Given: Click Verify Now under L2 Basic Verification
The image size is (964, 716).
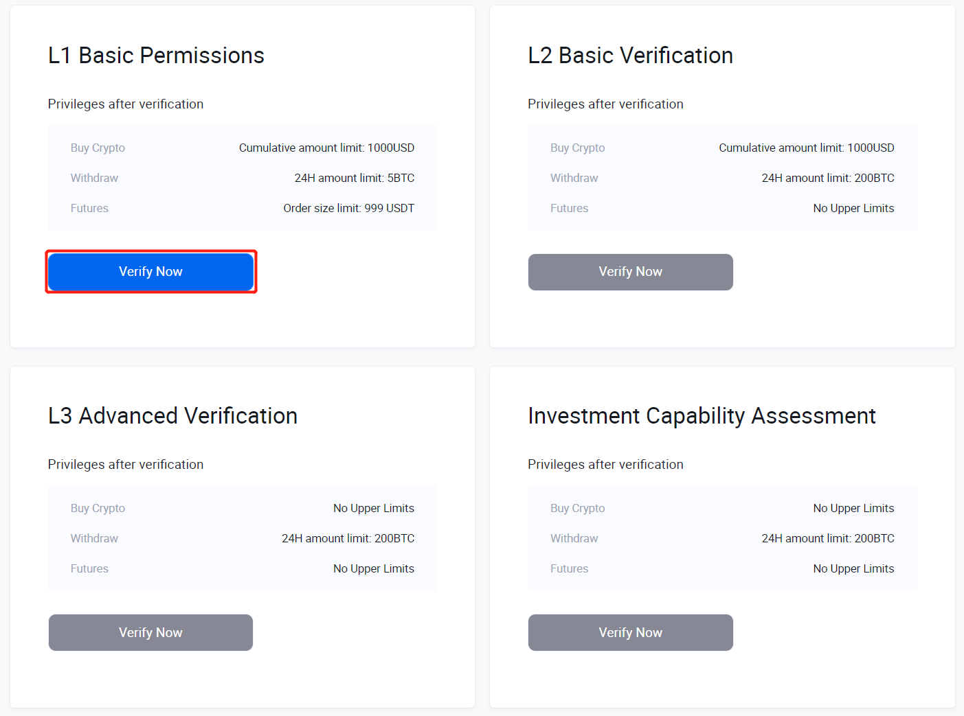Looking at the screenshot, I should click(630, 272).
